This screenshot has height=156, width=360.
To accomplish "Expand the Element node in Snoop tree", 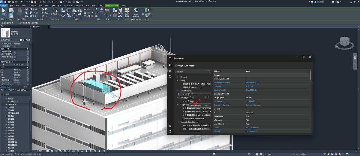I will [178, 77].
